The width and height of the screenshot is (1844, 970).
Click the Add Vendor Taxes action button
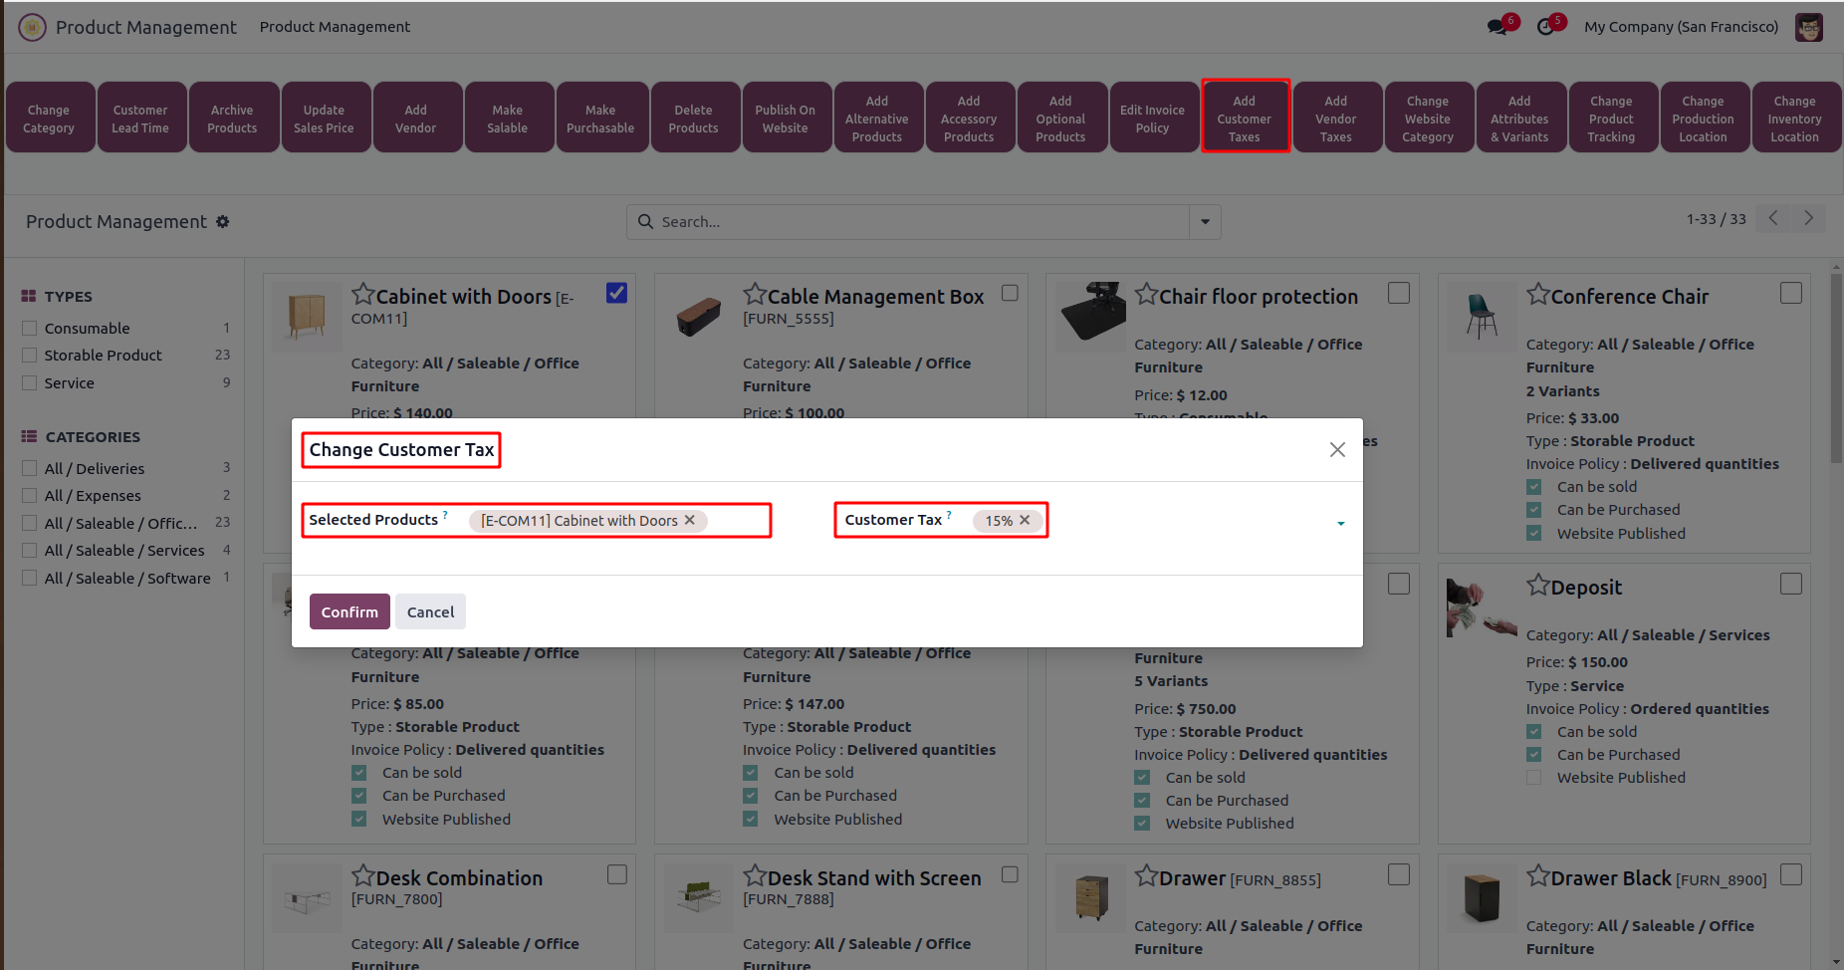click(1336, 119)
